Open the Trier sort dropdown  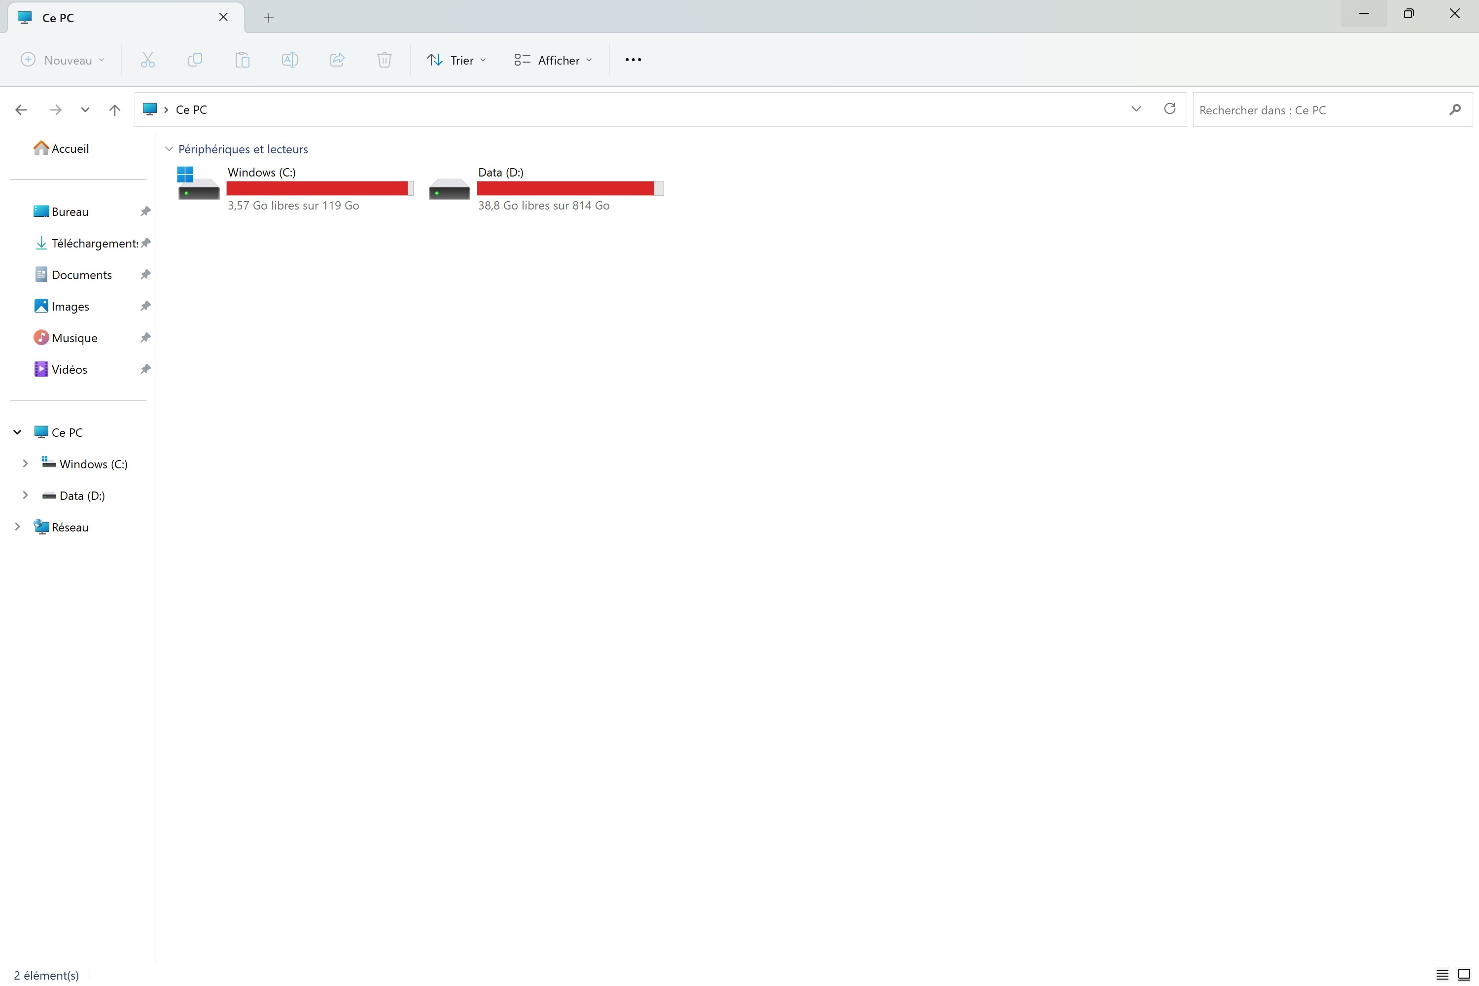(x=457, y=60)
